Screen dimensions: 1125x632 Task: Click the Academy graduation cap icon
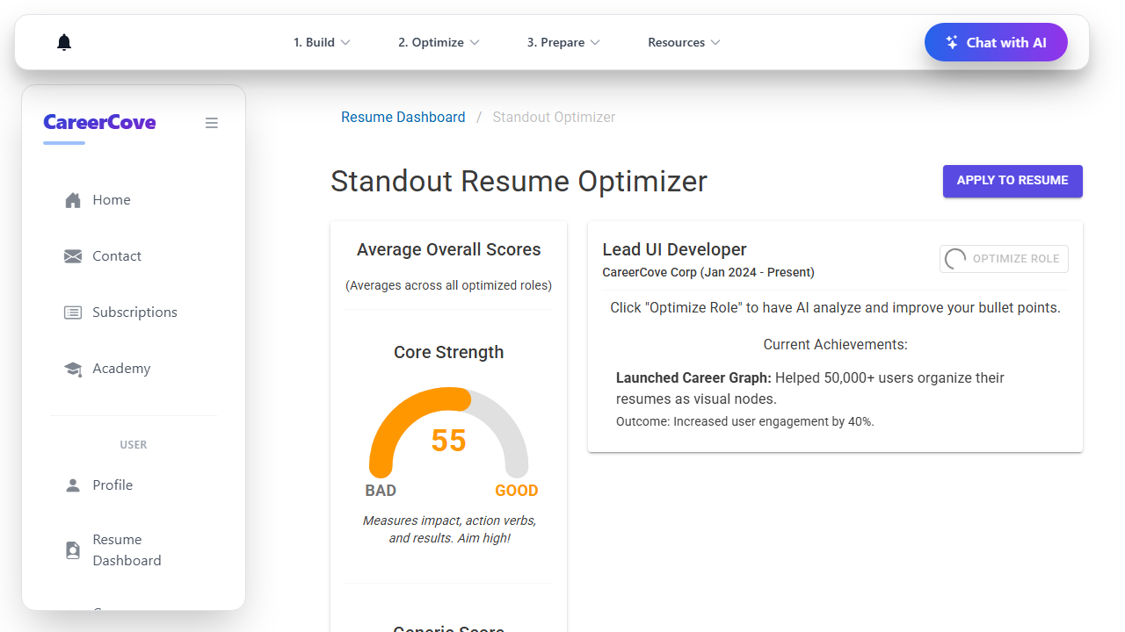pyautogui.click(x=73, y=369)
